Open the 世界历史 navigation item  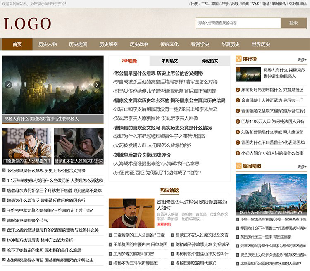(261, 44)
